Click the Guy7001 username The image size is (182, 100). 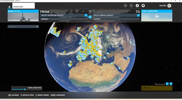click(163, 6)
